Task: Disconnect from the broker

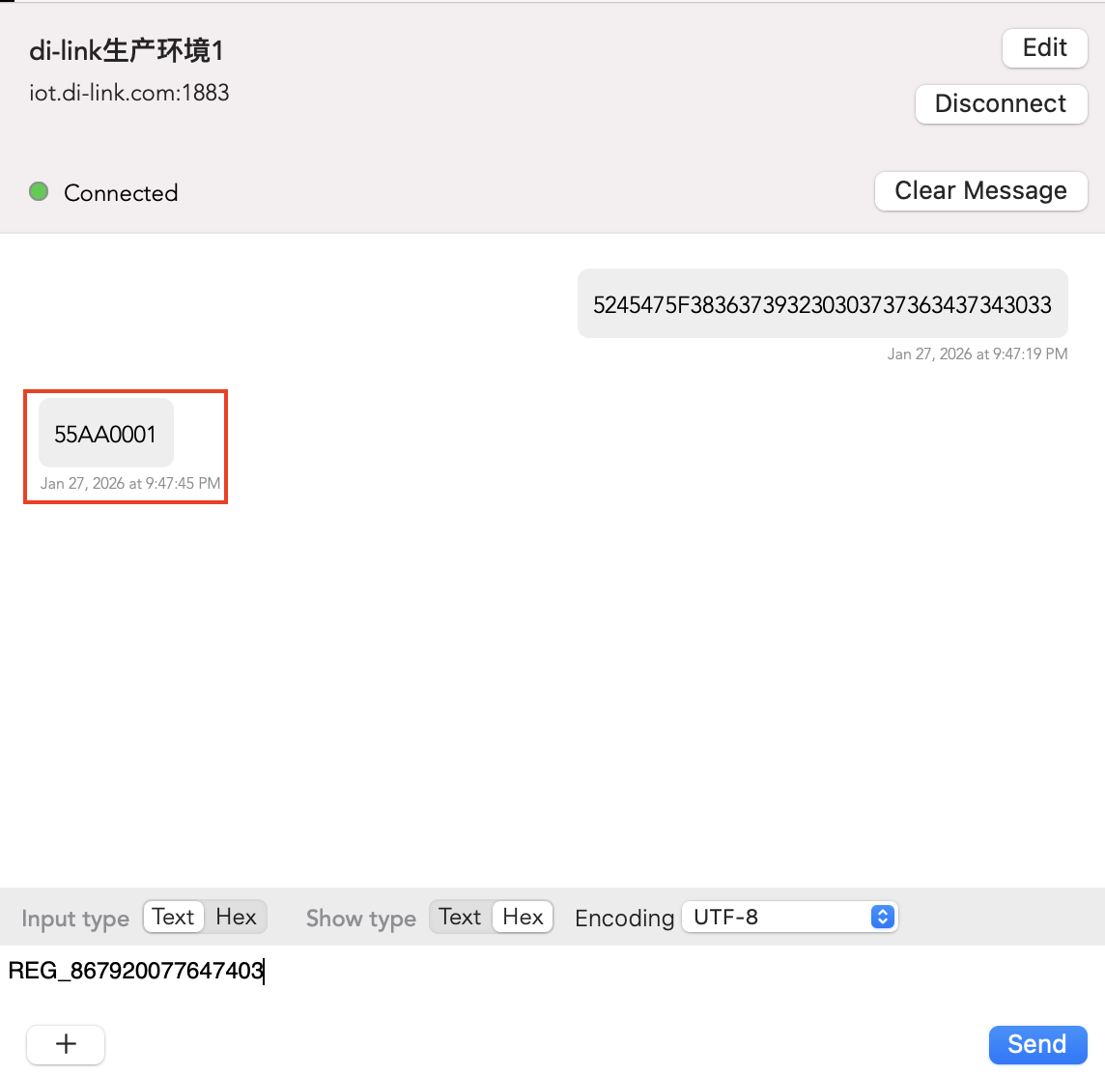Action: click(1001, 104)
